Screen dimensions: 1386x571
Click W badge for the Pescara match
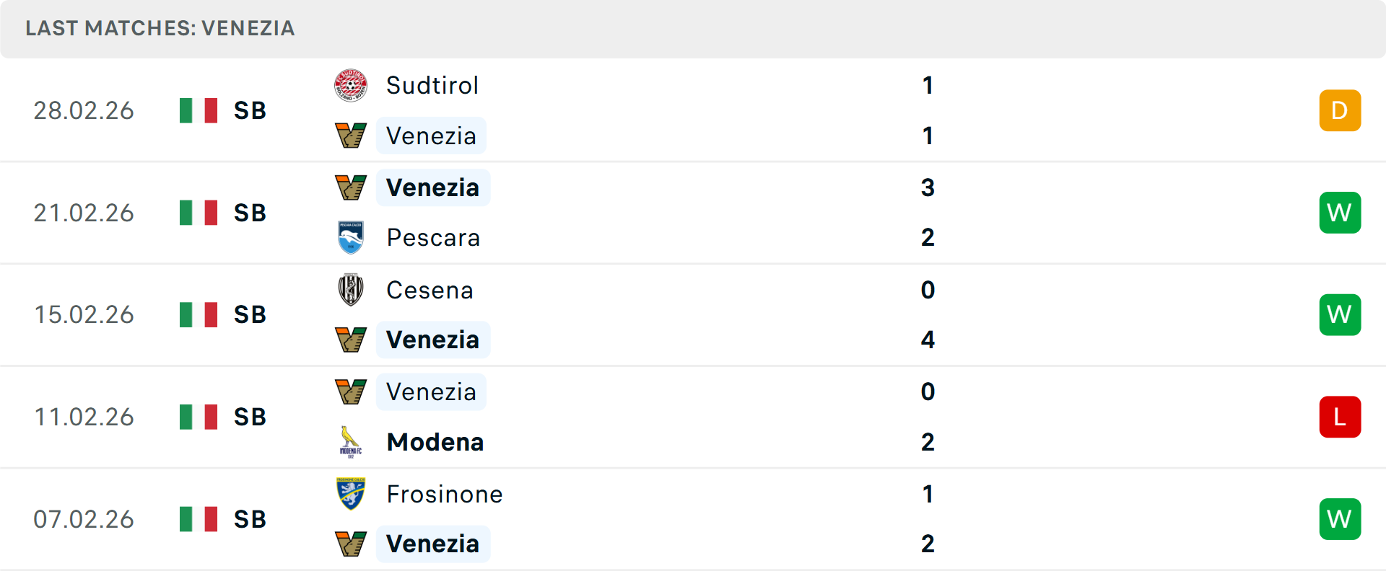tap(1340, 213)
